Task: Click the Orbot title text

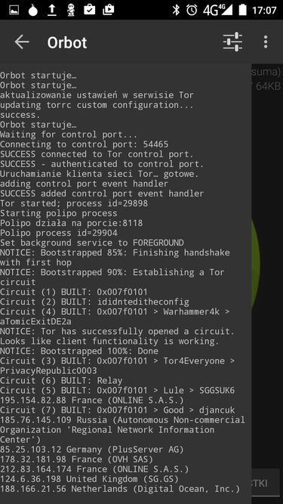Action: coord(67,42)
